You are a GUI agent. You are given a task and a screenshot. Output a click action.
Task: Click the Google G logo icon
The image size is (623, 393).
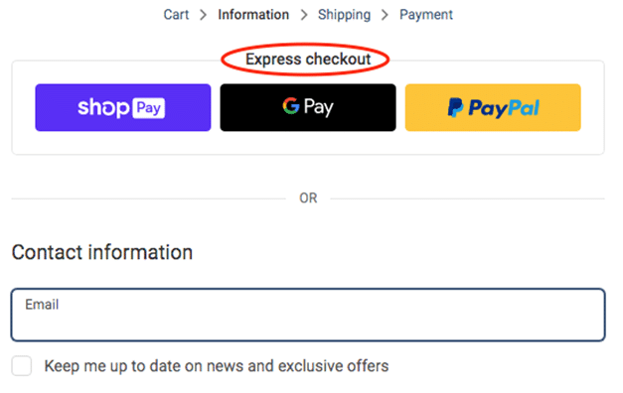pos(291,106)
